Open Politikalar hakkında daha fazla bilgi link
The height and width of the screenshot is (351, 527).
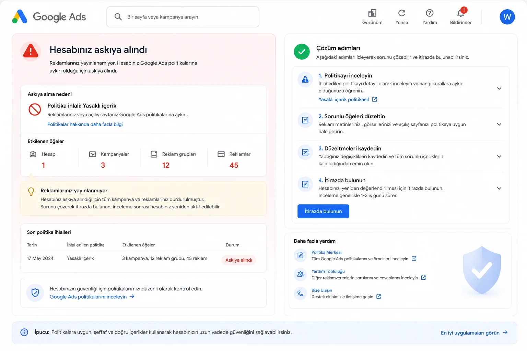click(85, 124)
